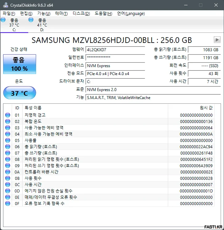Click status orb for 0E 무결성 오류 횟수
This screenshot has height=230, width=224.
coord(8,197)
